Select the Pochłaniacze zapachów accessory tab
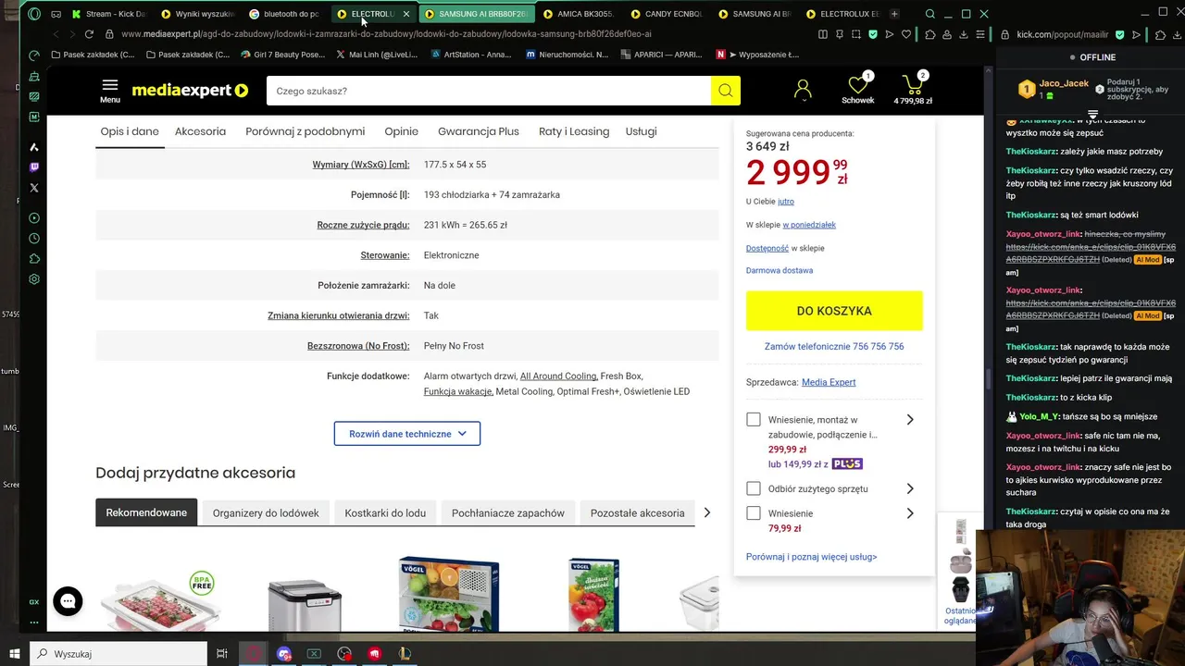1185x666 pixels. pyautogui.click(x=508, y=512)
